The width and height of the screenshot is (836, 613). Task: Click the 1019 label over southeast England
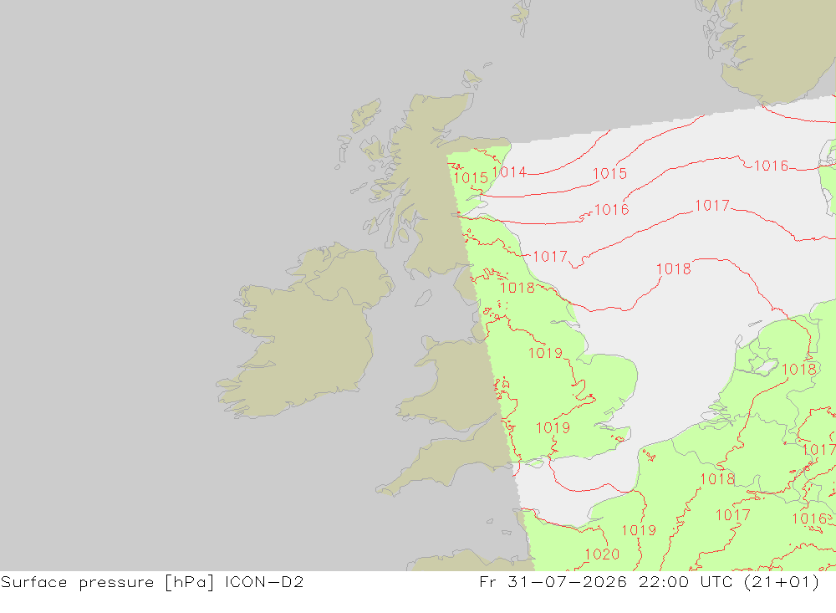(x=553, y=428)
